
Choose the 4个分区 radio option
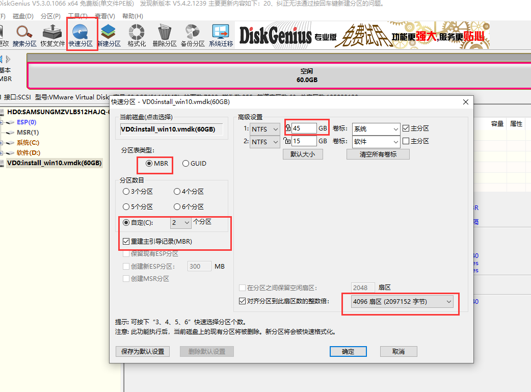(x=177, y=192)
